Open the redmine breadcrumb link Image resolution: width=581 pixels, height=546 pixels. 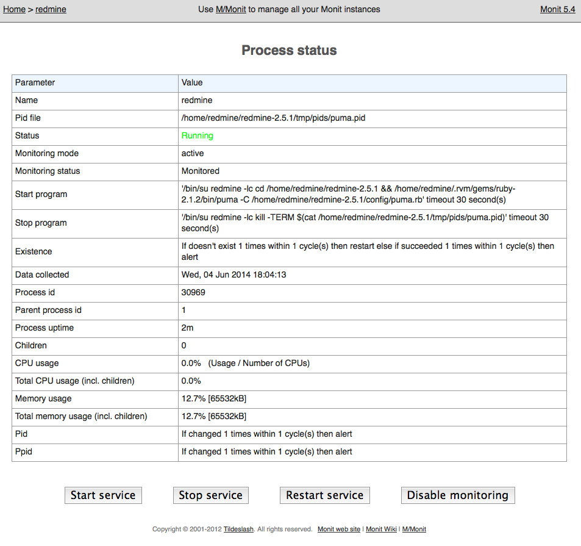click(x=51, y=9)
